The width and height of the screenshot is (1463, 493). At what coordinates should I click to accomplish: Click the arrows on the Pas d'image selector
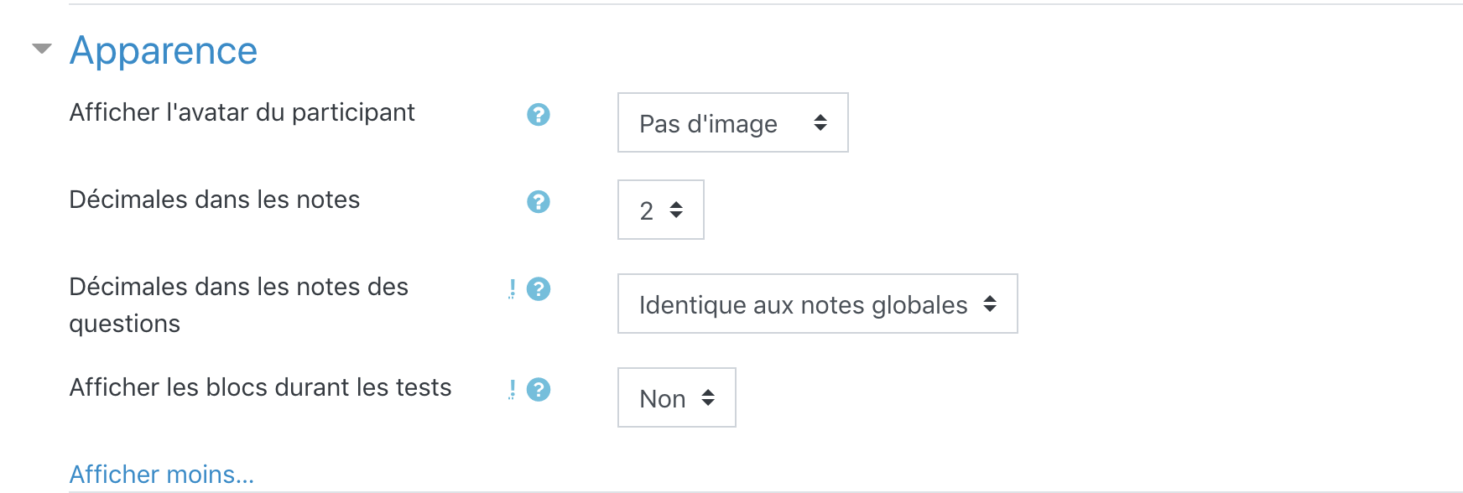(820, 122)
